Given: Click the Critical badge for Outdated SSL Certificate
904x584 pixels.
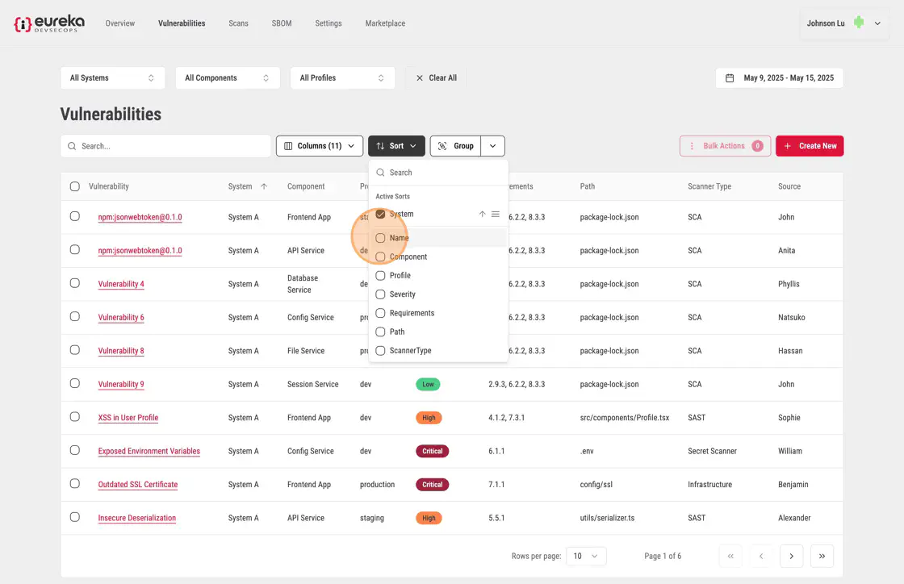Looking at the screenshot, I should click(432, 485).
